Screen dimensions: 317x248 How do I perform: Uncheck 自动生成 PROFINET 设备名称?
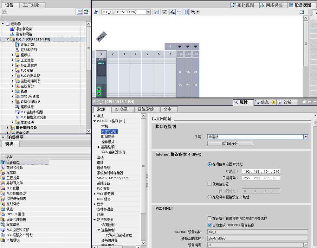(210, 225)
